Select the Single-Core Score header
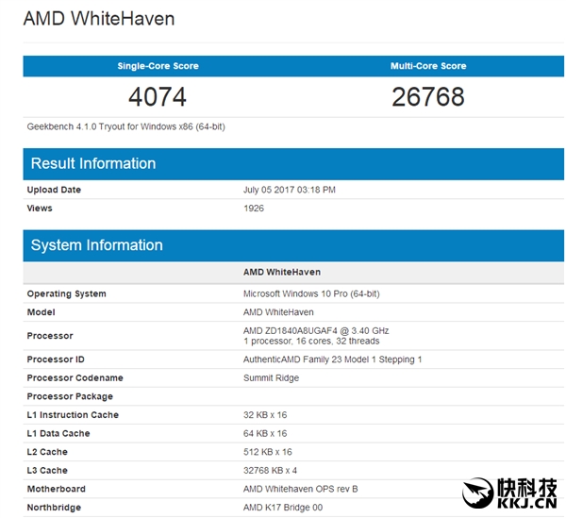This screenshot has width=566, height=518. 158,66
